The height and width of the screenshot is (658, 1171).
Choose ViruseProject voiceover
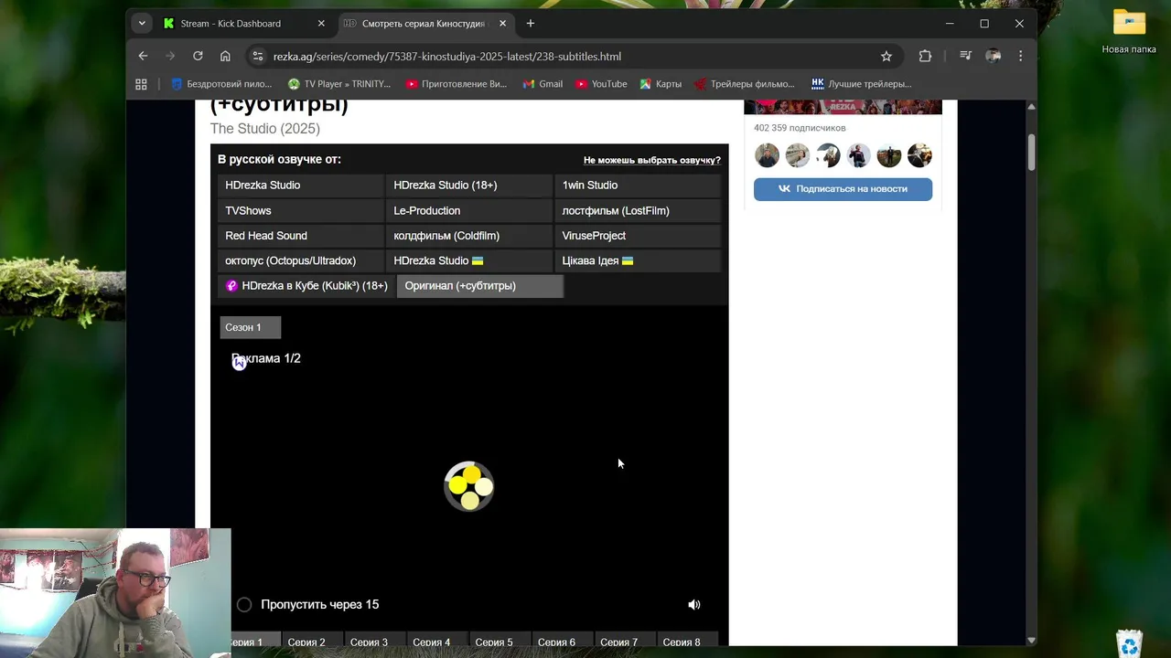pyautogui.click(x=638, y=236)
